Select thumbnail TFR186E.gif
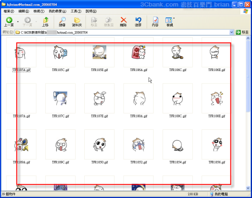 (x=217, y=52)
